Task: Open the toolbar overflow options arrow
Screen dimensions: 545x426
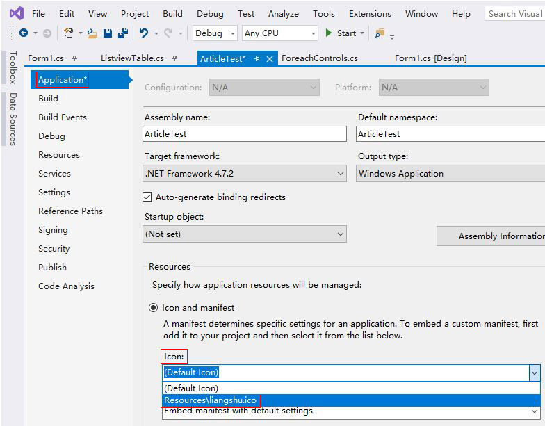Action: (392, 37)
